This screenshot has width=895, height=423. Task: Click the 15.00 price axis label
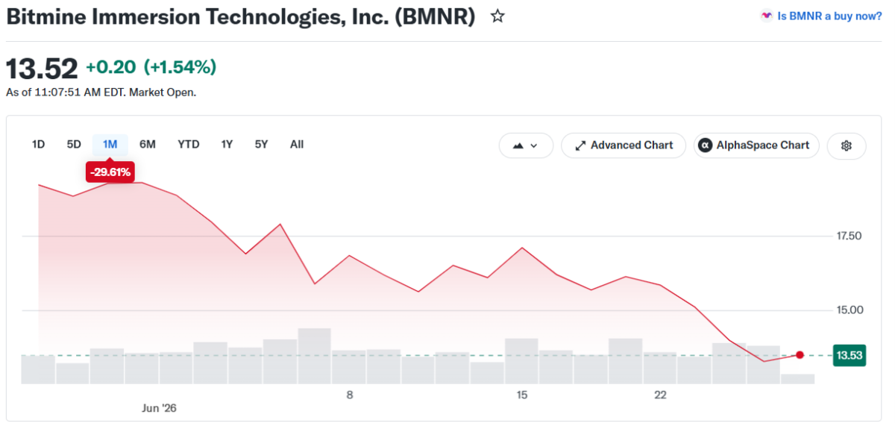click(x=849, y=310)
